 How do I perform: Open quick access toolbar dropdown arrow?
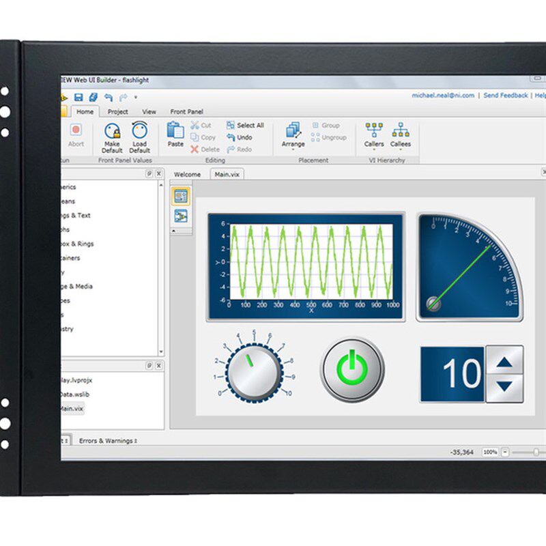[136, 98]
